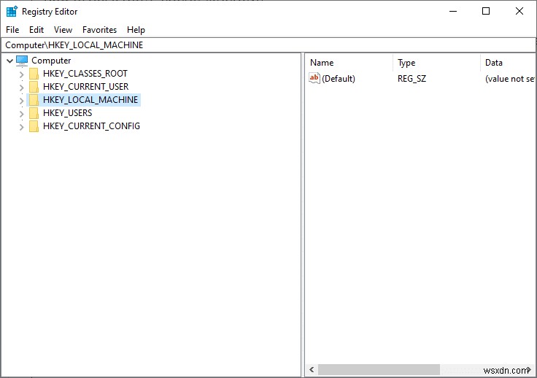Select the HKEY_CURRENT_USER label
Screen dimensions: 537x378
tap(85, 87)
